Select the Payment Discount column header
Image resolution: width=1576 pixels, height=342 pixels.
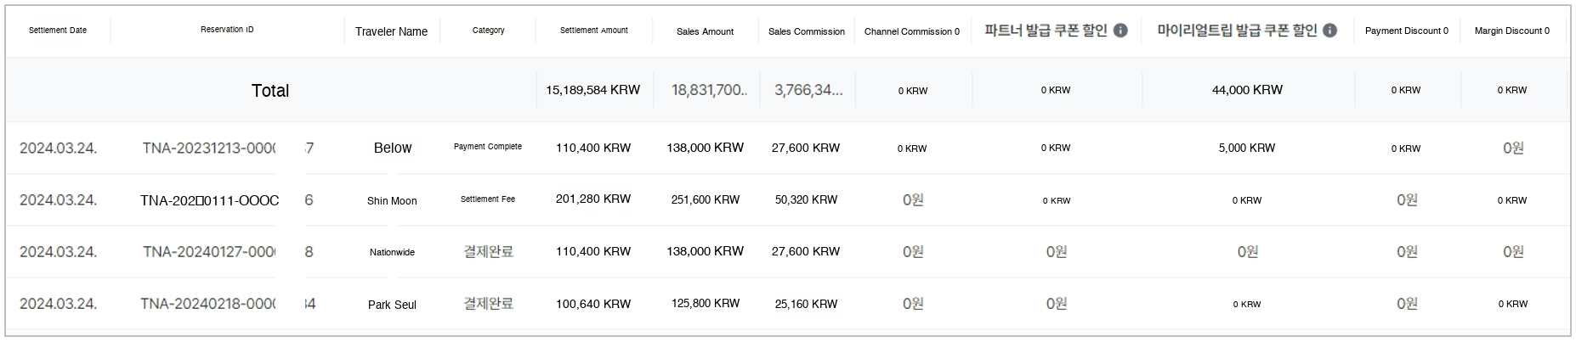1406,31
